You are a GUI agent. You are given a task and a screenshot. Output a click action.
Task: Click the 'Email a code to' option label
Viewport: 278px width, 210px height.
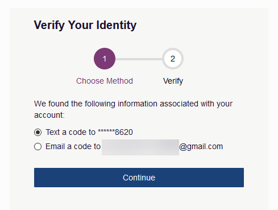pyautogui.click(x=73, y=146)
